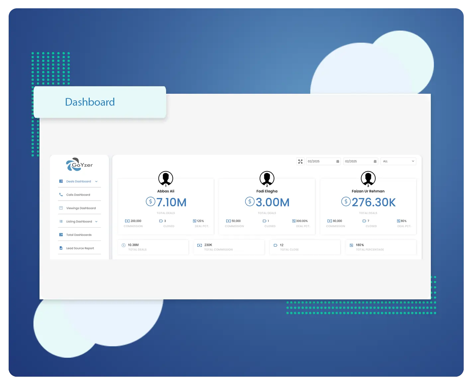Expand the Listing Dashboard submenu chevron
Screen dimensions: 473x388
[96, 222]
